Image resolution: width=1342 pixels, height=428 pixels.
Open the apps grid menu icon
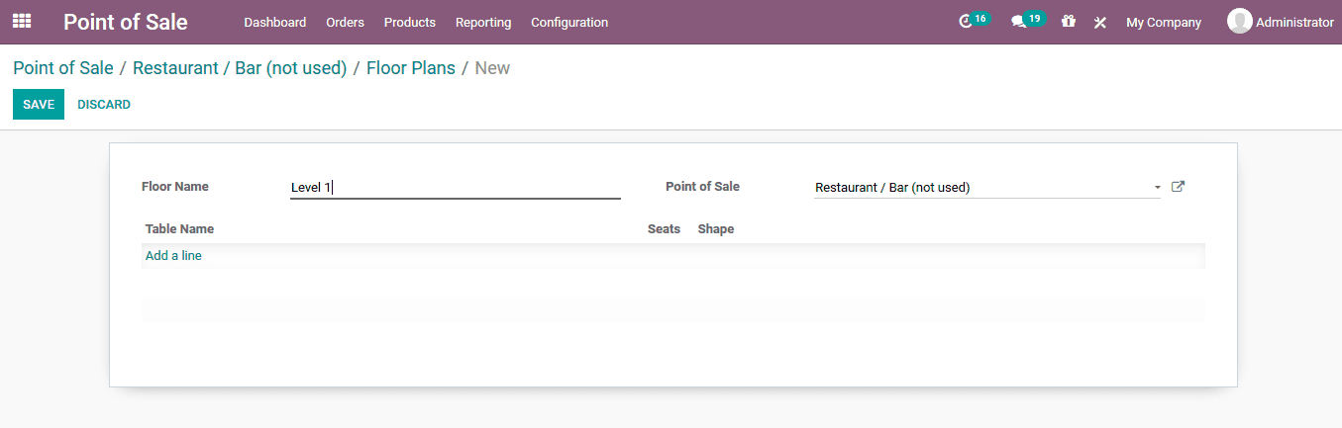22,22
